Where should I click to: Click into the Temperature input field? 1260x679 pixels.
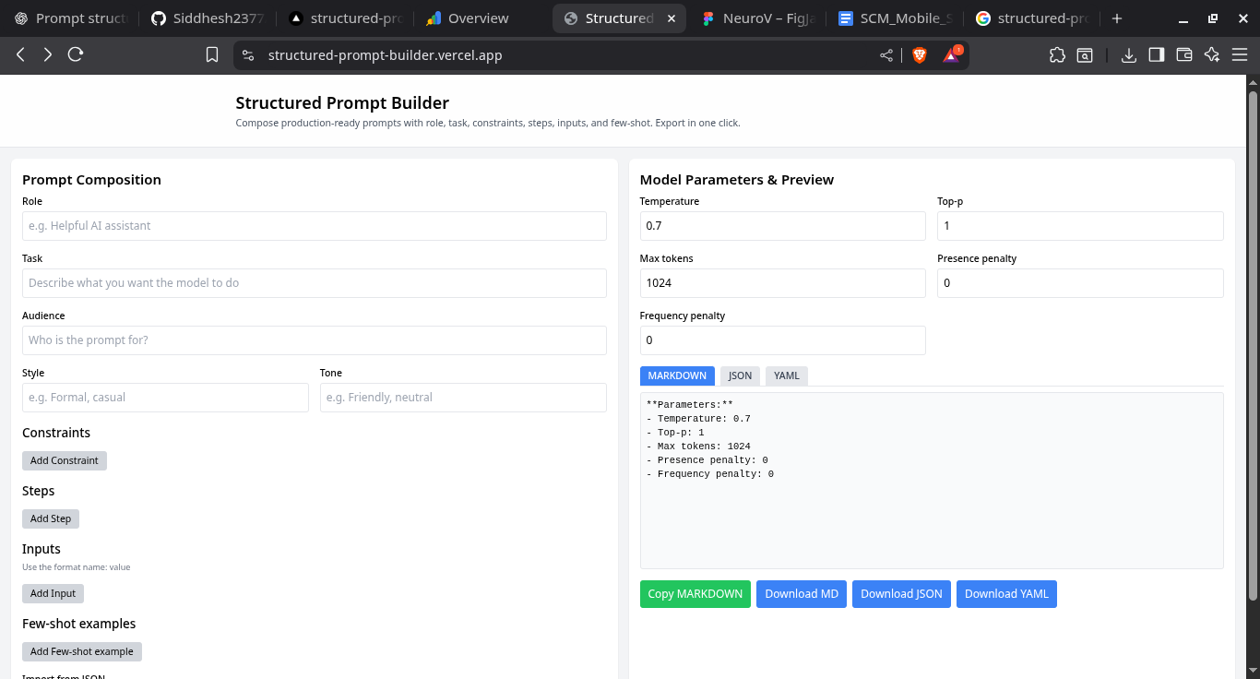[782, 226]
